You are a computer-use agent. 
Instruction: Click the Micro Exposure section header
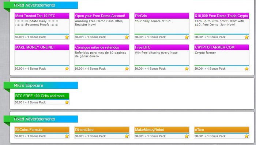(41, 85)
